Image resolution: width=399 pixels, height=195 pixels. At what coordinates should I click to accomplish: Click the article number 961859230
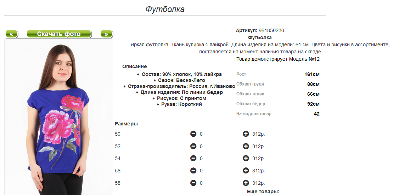[271, 31]
